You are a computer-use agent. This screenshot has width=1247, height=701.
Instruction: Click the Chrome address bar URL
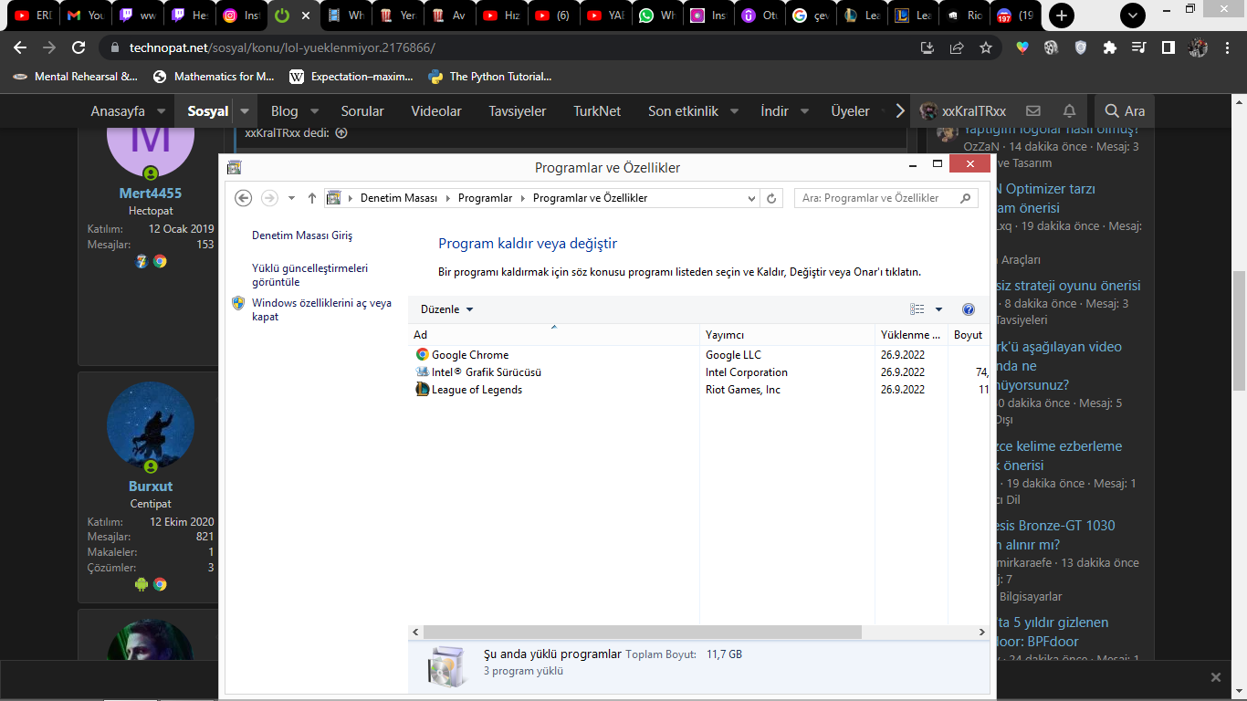[x=283, y=47]
